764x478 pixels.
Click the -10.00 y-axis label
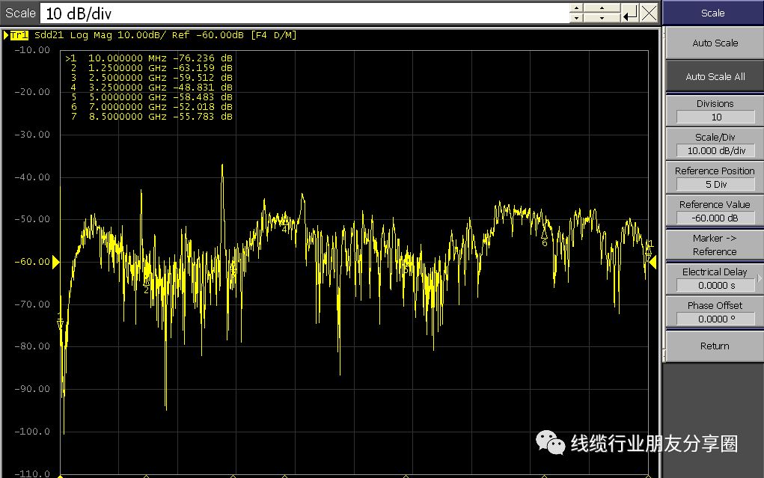click(32, 49)
